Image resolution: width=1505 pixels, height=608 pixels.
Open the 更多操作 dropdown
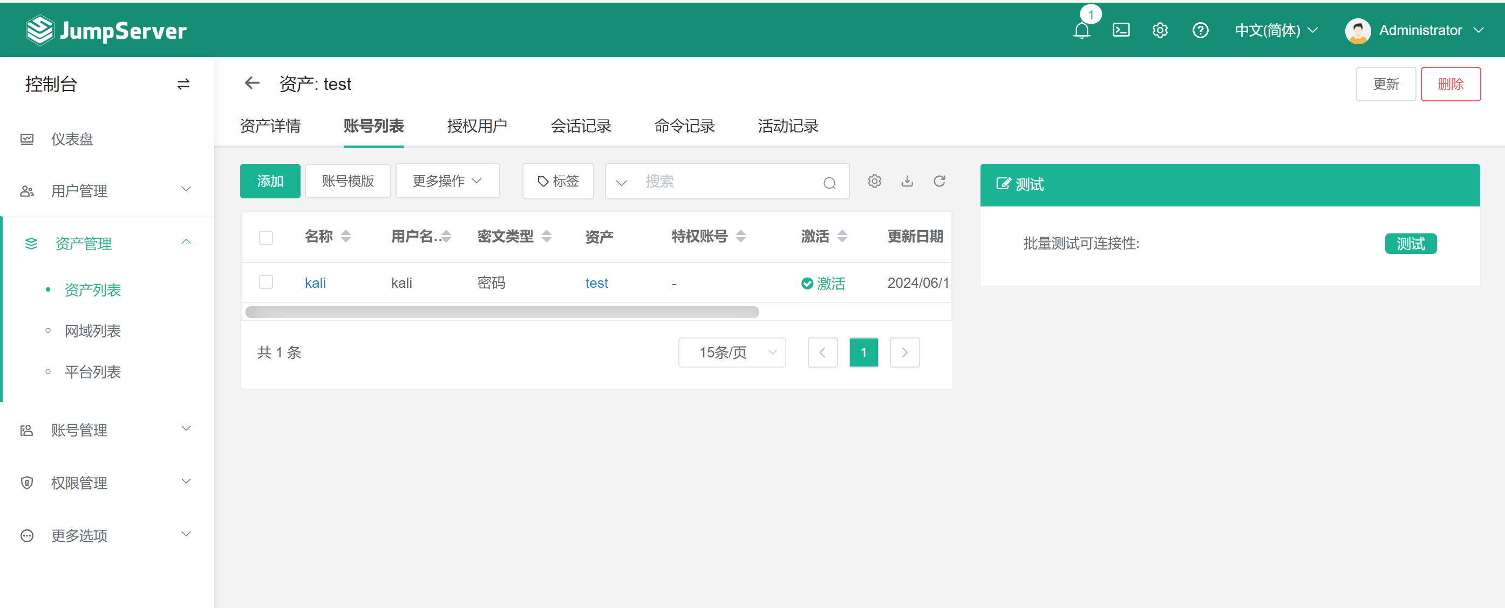click(x=447, y=182)
